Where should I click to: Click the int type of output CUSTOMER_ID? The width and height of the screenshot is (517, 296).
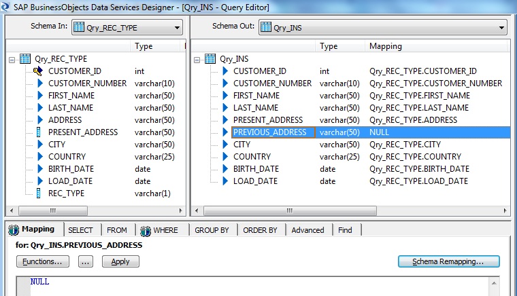coord(324,71)
